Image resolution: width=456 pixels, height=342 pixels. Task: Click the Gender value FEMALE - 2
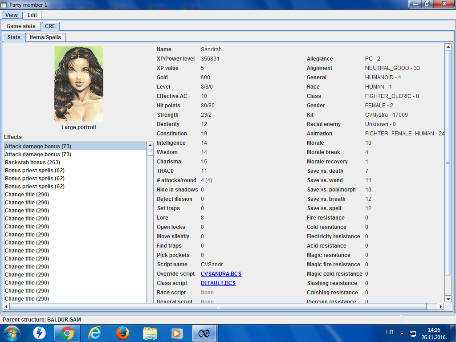coord(379,106)
